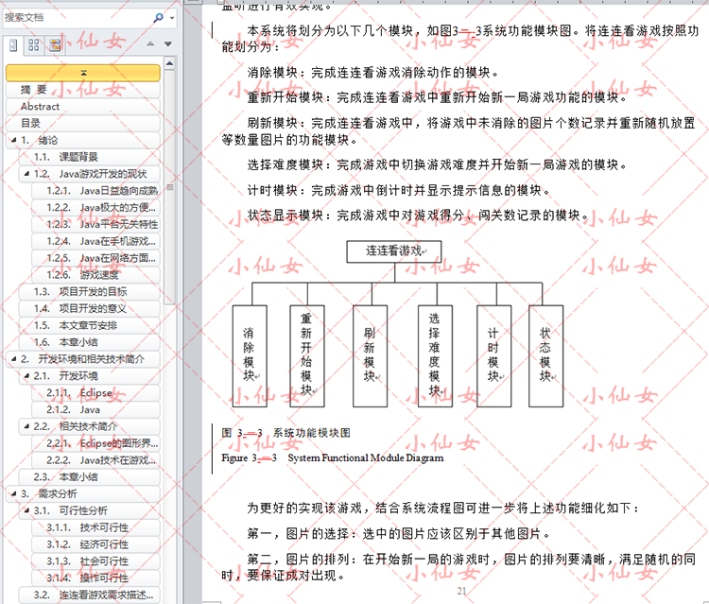Focus the search document input field

(78, 18)
